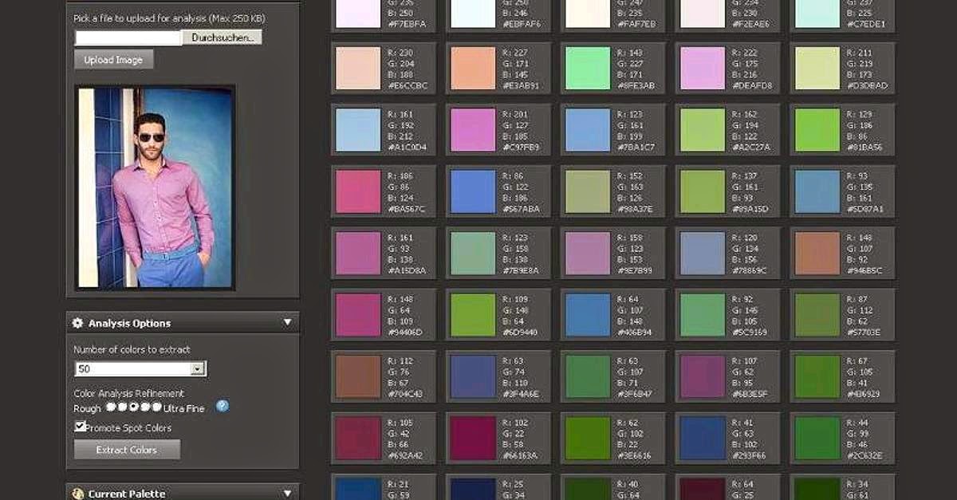Viewport: 957px width, 500px height.
Task: Open the number of colors dropdown showing 50
Action: tap(140, 369)
